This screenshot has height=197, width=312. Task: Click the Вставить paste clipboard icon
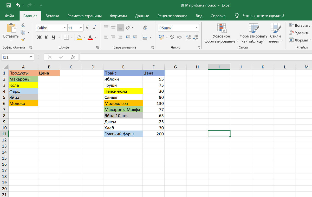click(x=11, y=28)
